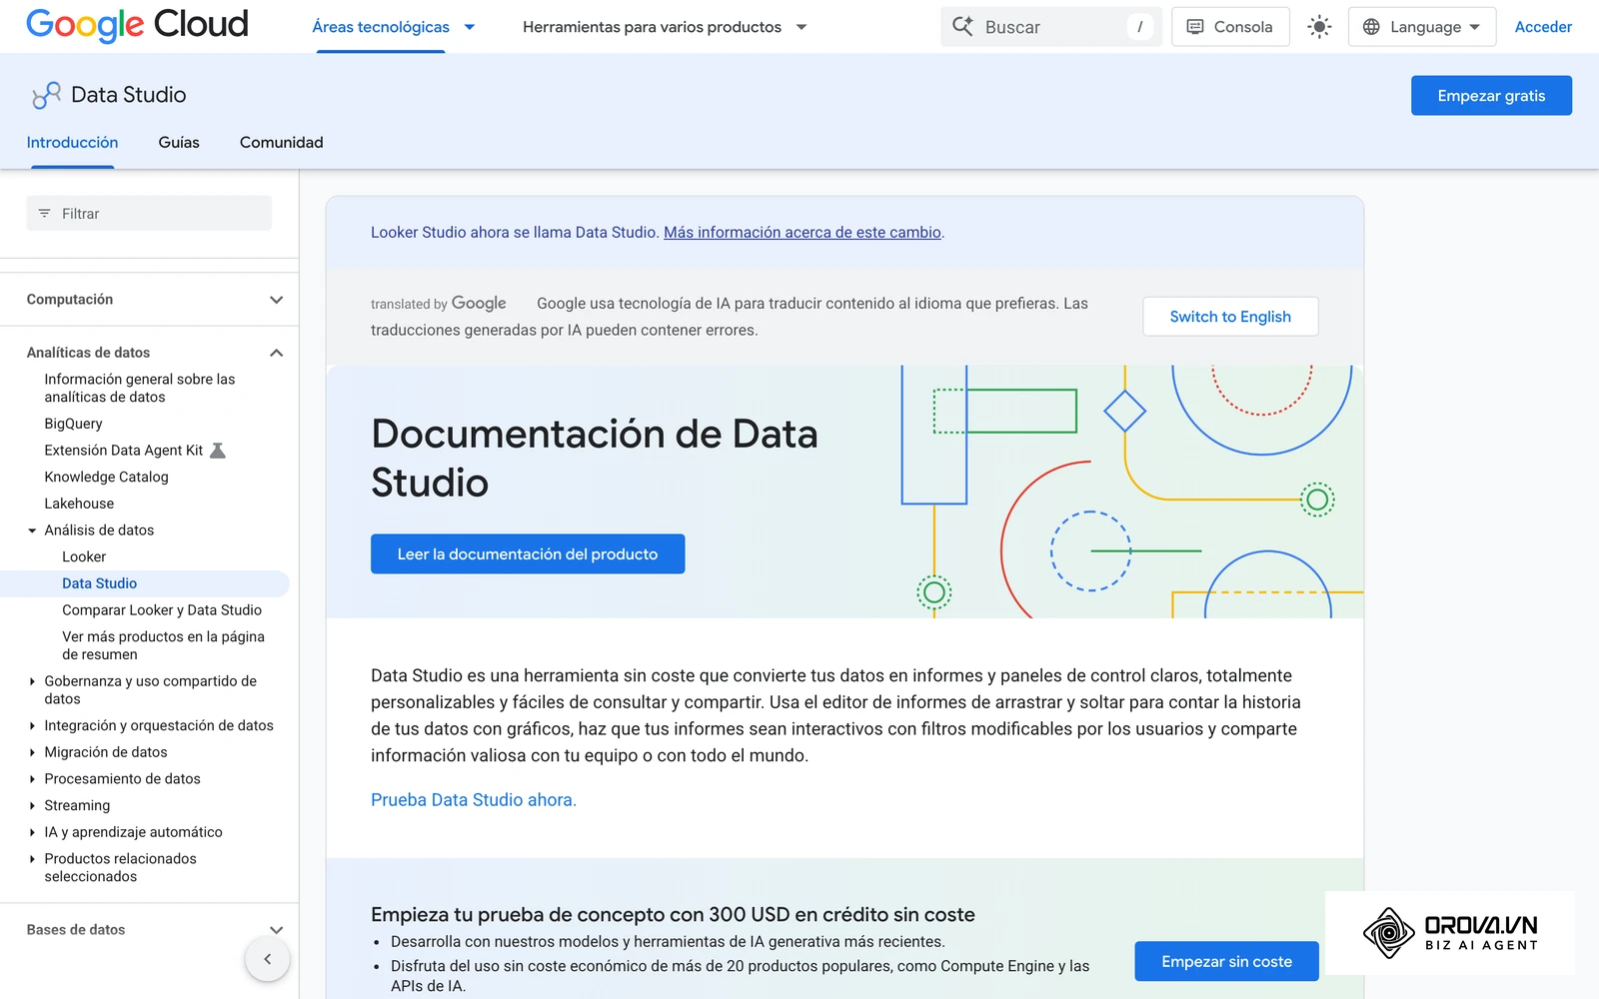
Task: Open Más información acerca de este cambio link
Action: click(x=802, y=233)
